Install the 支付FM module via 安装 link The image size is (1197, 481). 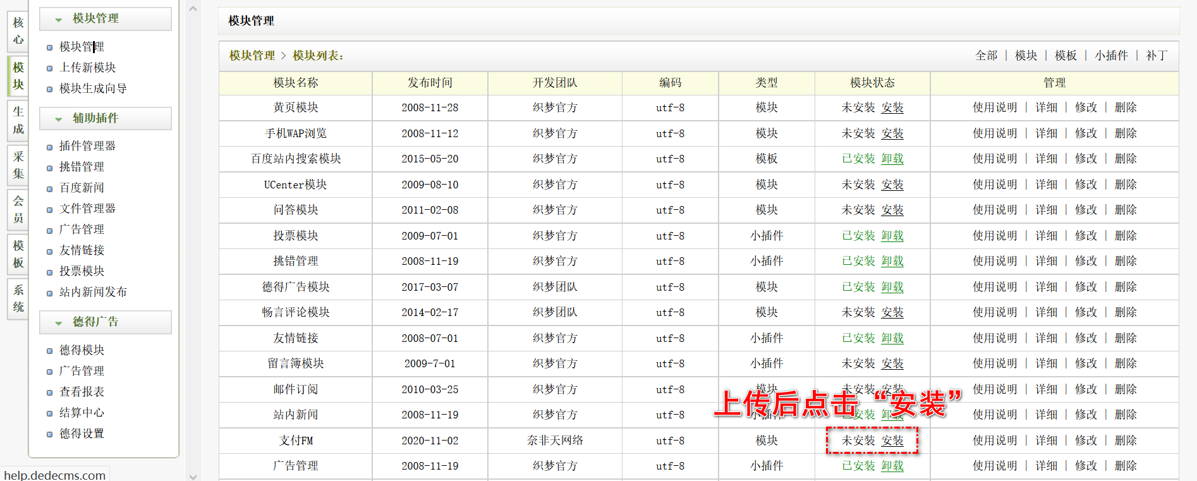click(892, 441)
